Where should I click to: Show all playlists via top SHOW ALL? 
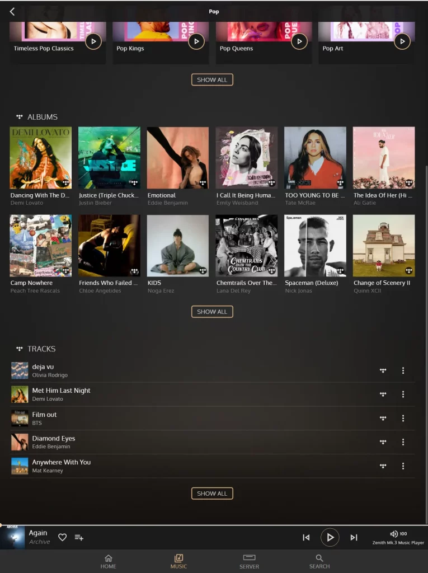[x=212, y=79]
